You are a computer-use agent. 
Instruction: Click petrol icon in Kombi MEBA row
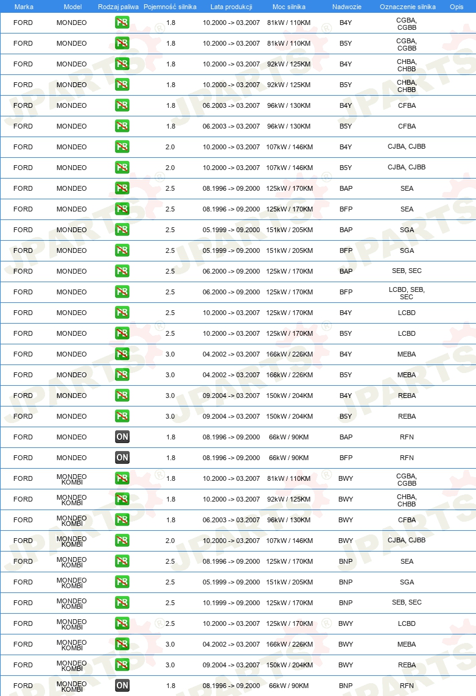coord(122,644)
